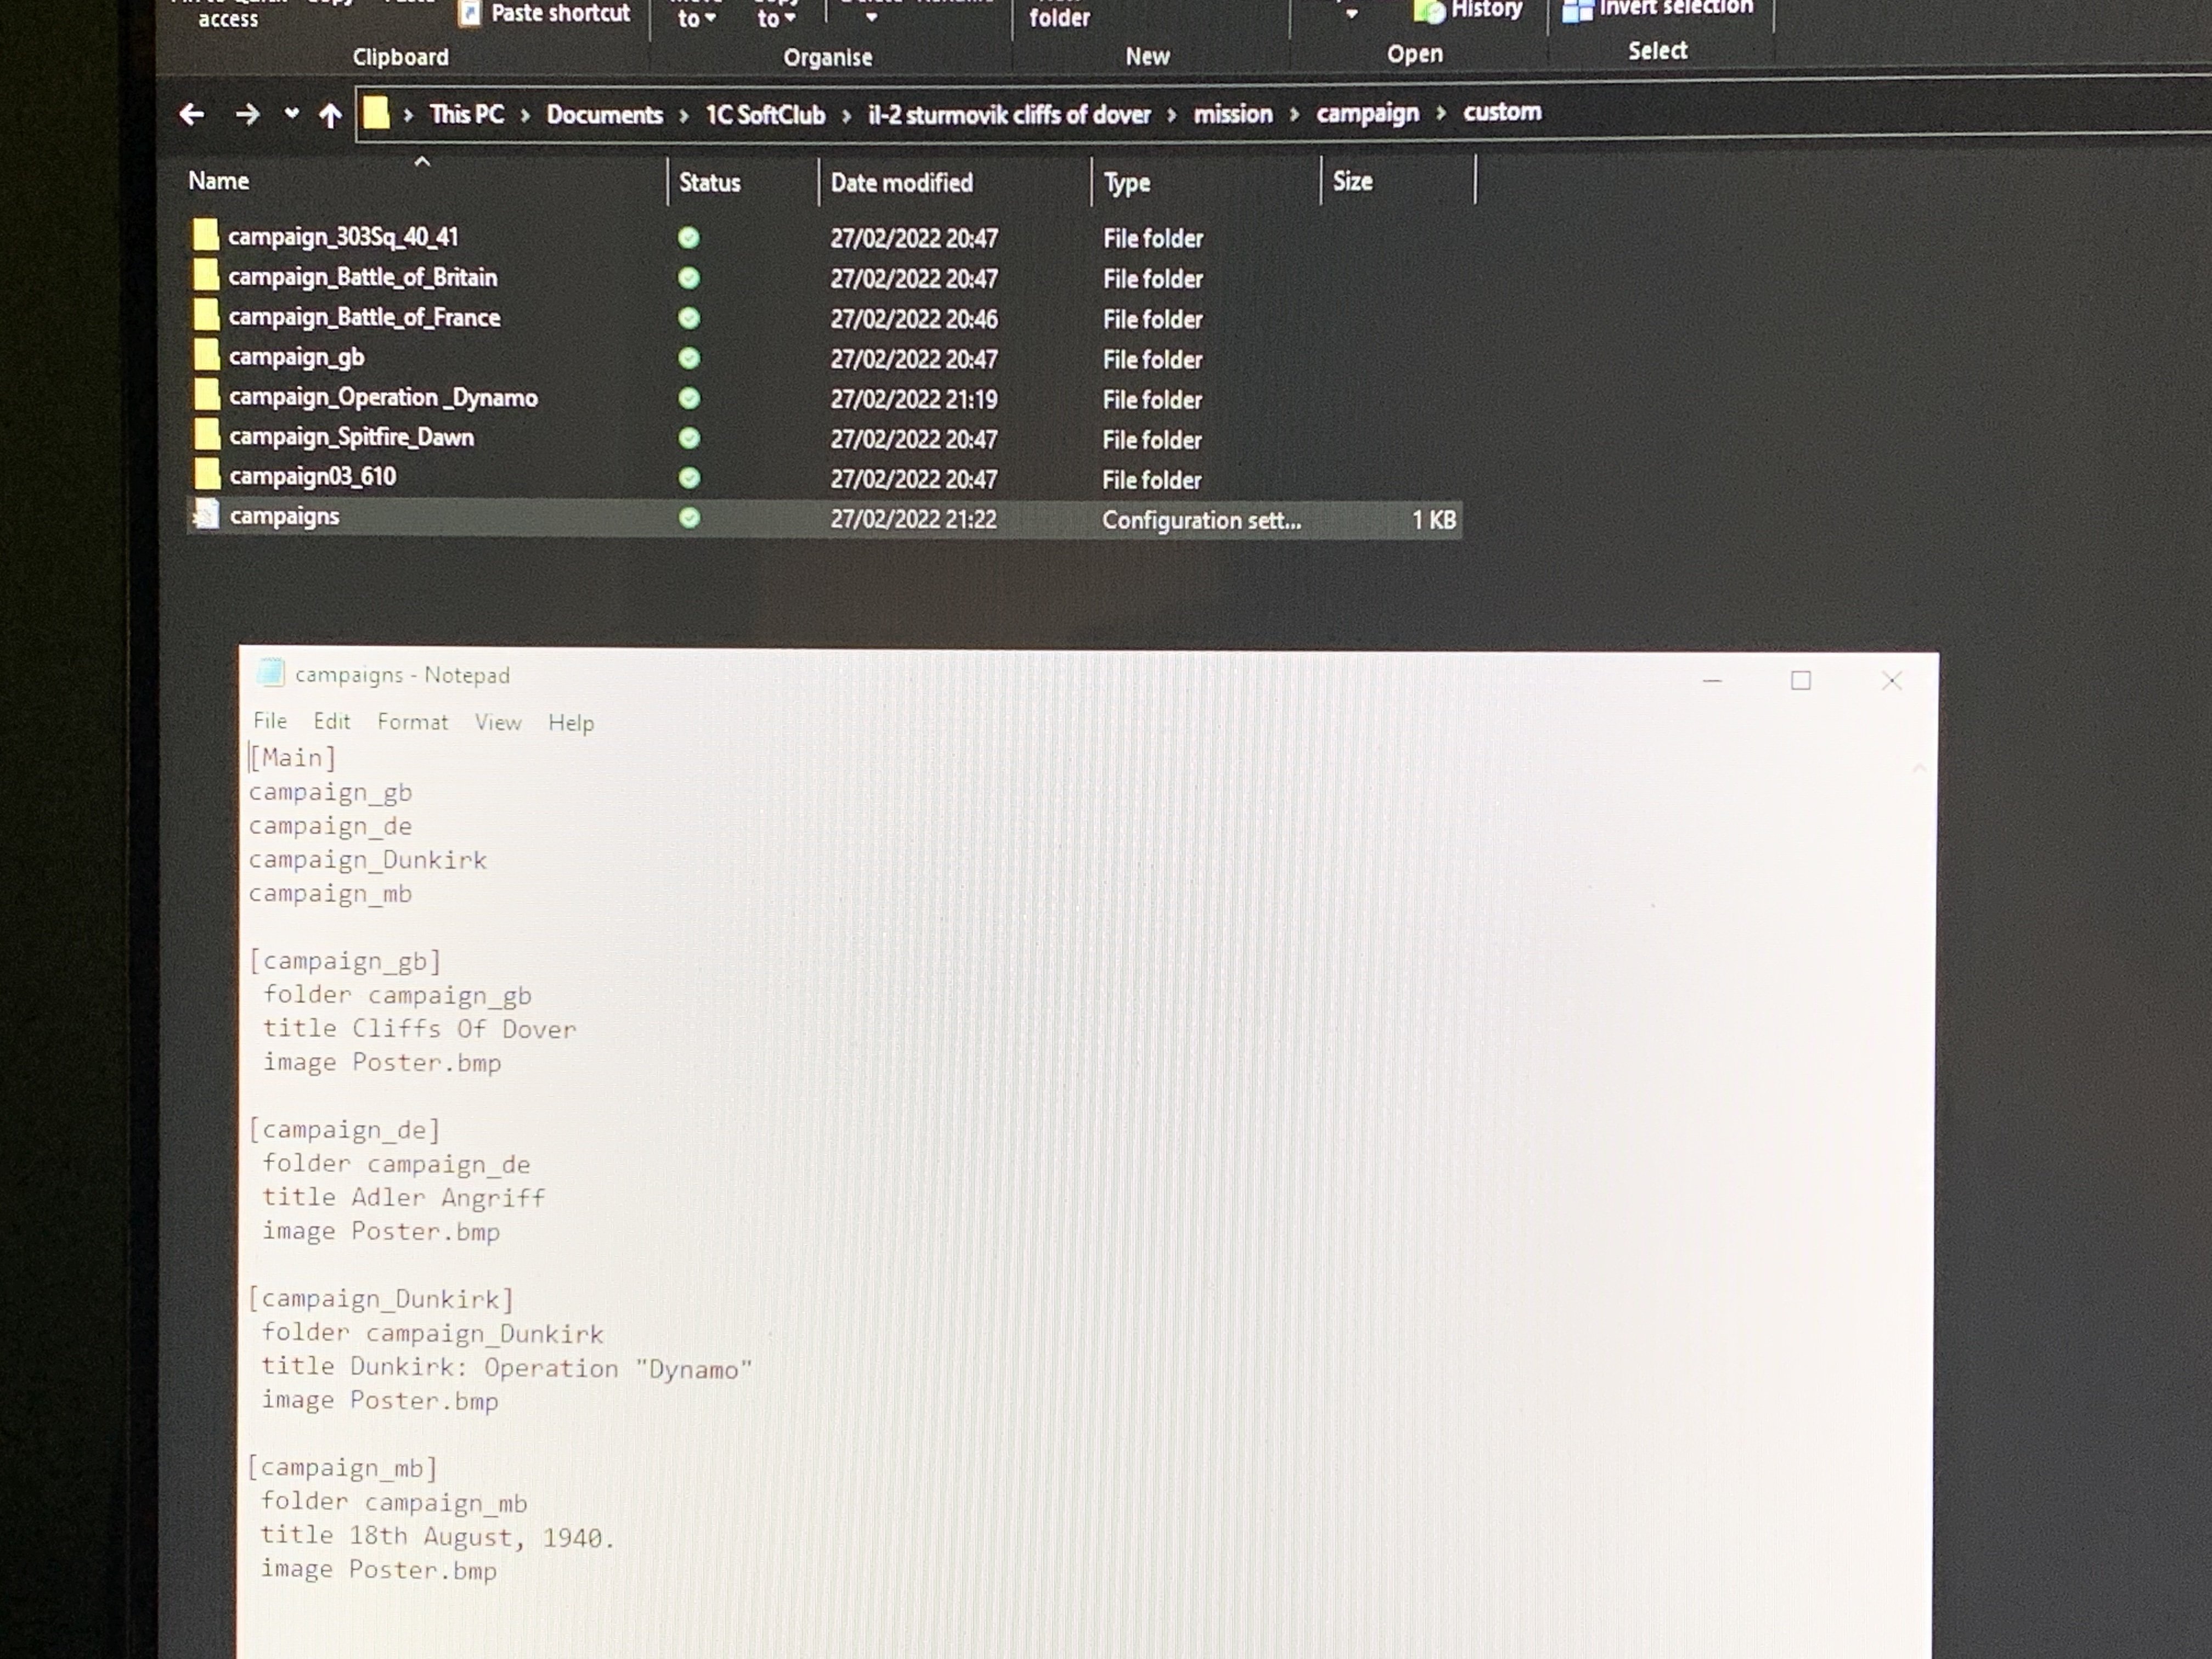2212x1659 pixels.
Task: Click folder icon of campaign_Battle_of_France
Action: pyautogui.click(x=205, y=314)
